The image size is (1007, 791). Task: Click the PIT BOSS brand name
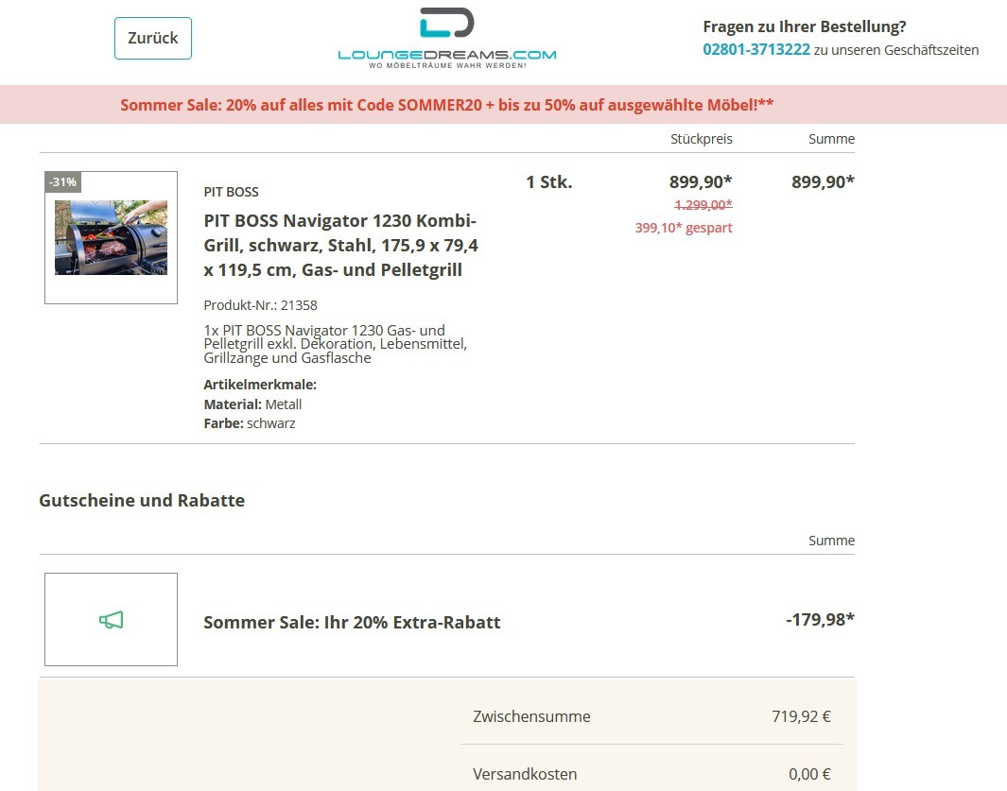(x=232, y=192)
